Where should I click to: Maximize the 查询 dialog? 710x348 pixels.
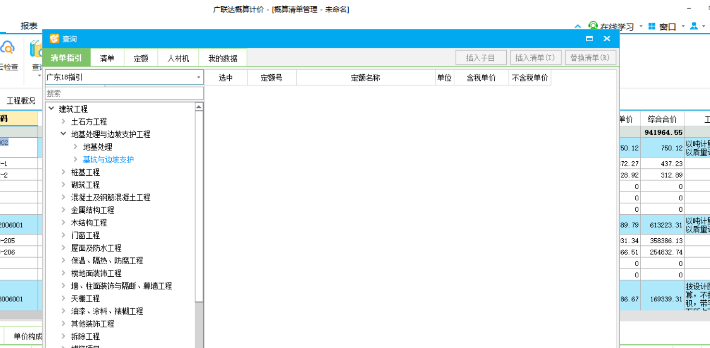click(x=589, y=39)
